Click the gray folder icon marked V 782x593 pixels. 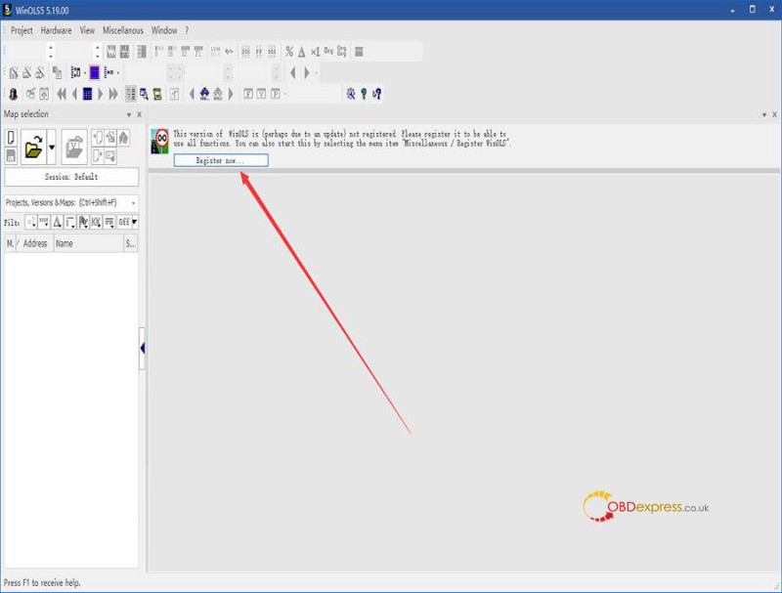74,147
